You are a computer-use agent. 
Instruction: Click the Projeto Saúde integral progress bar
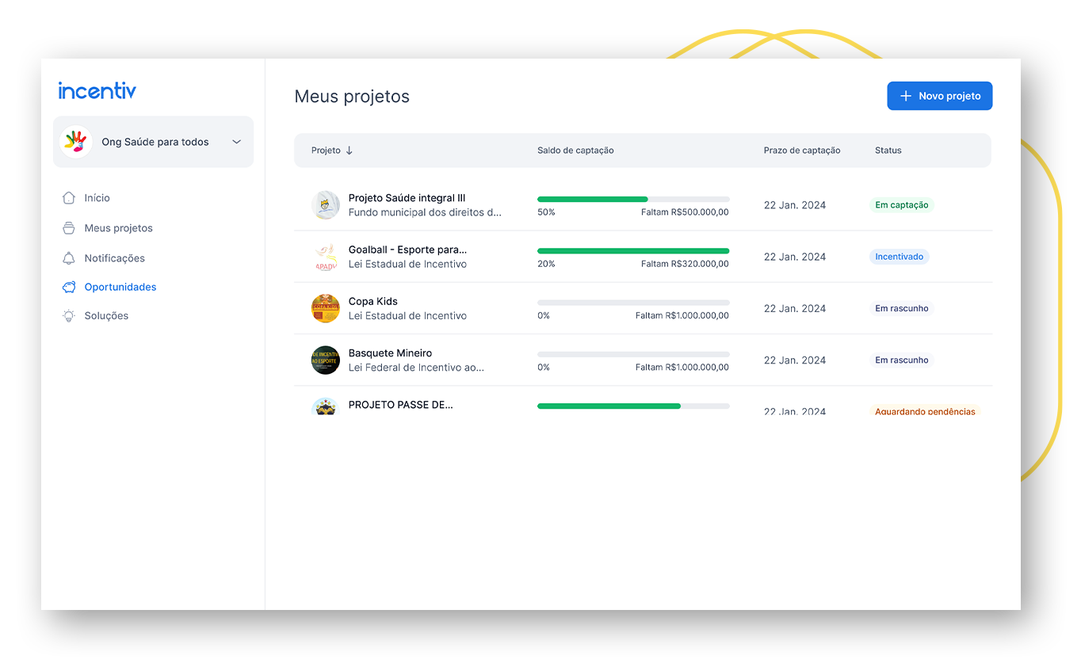pyautogui.click(x=633, y=199)
